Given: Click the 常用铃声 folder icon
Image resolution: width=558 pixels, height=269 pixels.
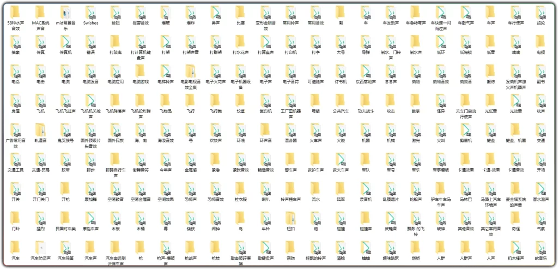Looking at the screenshot, I should click(290, 13).
